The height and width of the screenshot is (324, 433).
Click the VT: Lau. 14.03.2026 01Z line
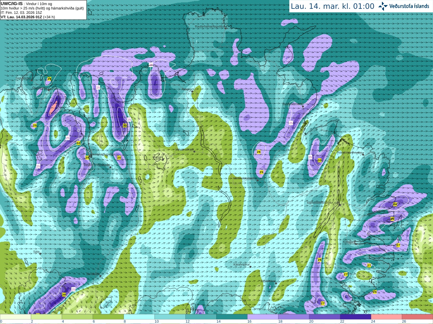click(x=28, y=17)
